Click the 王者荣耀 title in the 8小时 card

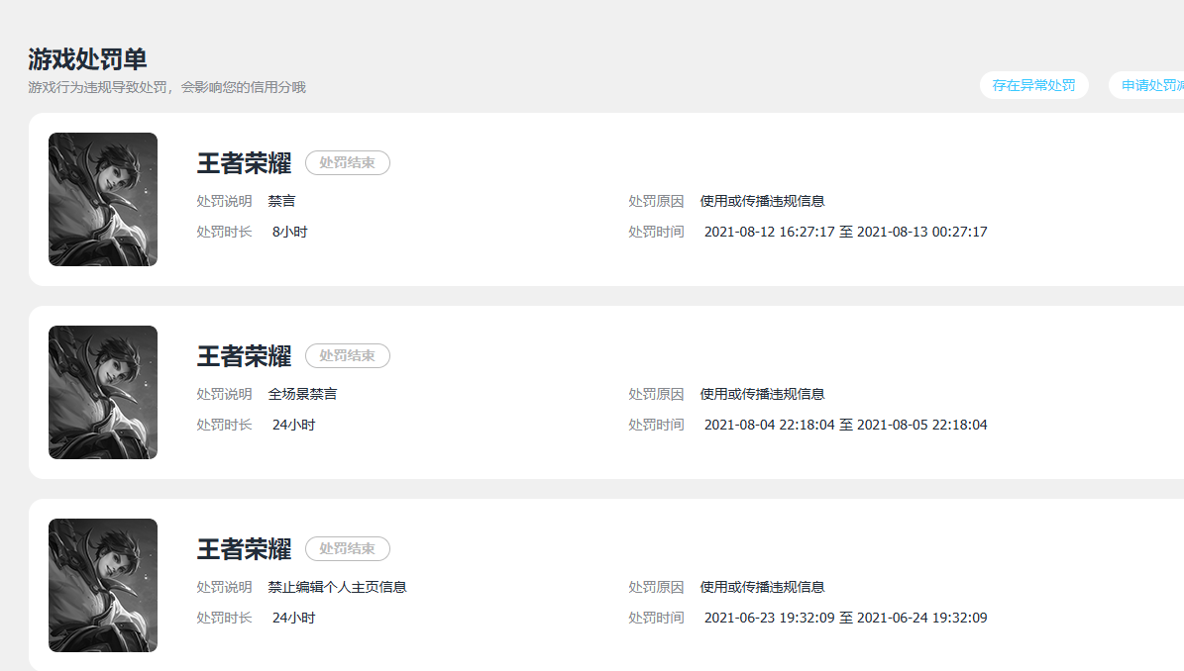[x=244, y=163]
